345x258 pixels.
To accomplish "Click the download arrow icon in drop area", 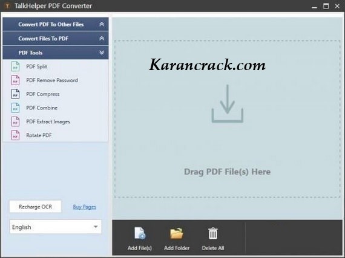I will pyautogui.click(x=228, y=104).
